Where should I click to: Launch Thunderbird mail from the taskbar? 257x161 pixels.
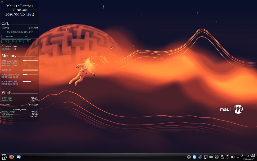click(x=19, y=157)
